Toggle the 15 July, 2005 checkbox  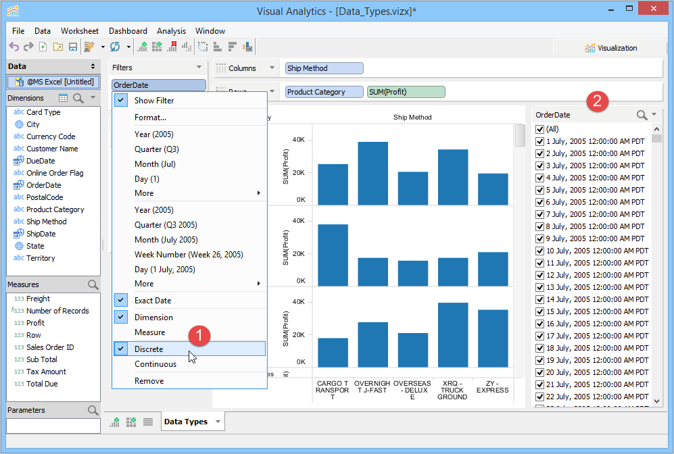539,311
